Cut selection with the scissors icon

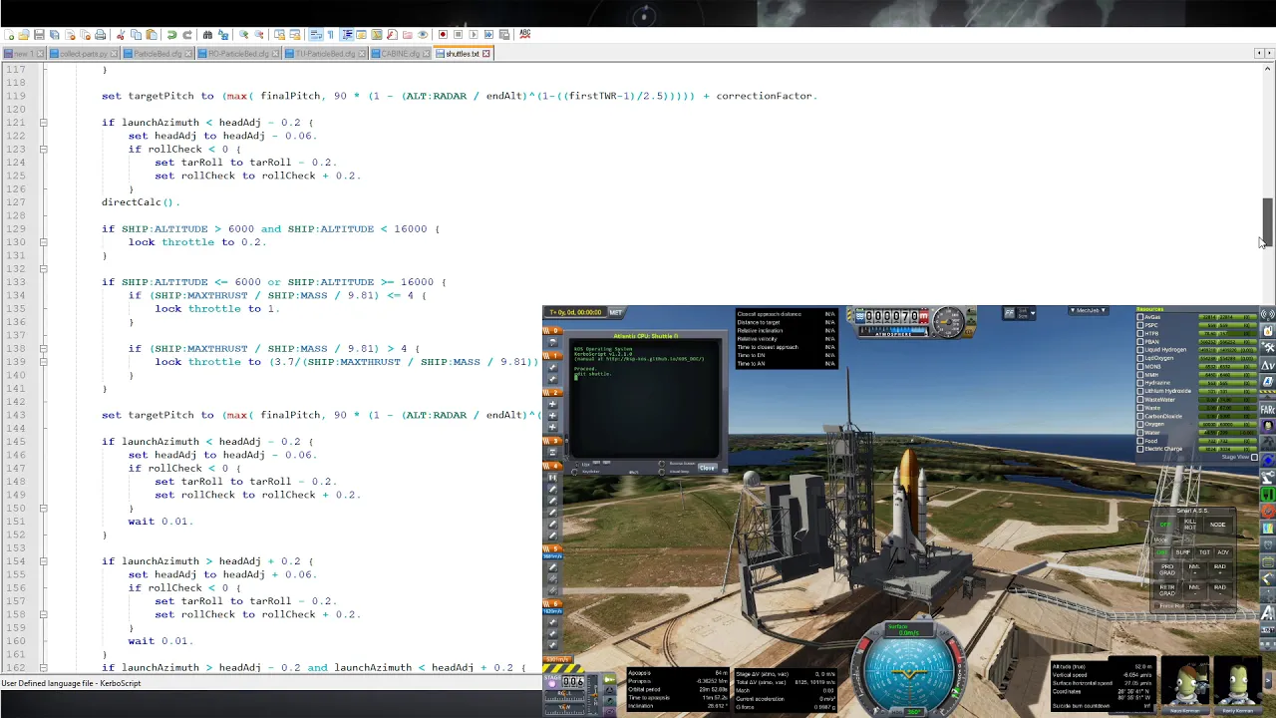[120, 34]
